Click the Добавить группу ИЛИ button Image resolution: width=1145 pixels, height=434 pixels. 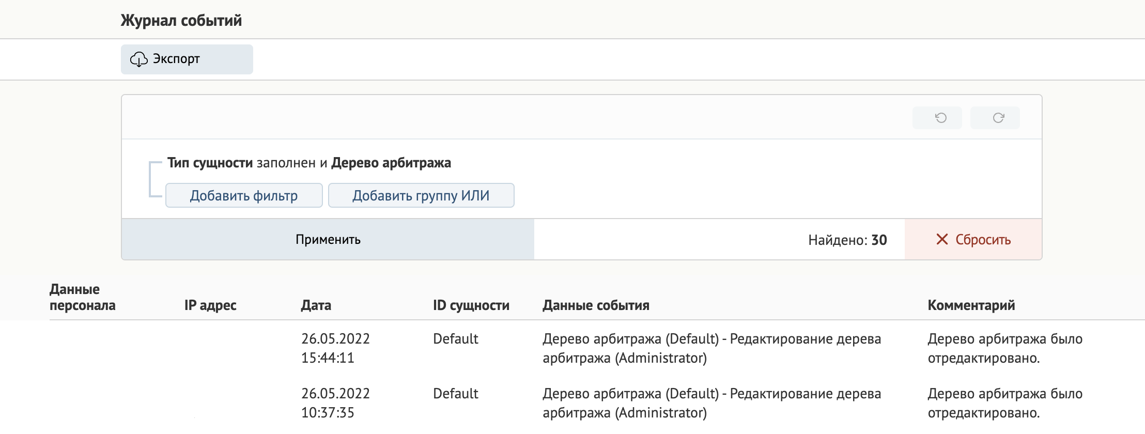(x=421, y=195)
